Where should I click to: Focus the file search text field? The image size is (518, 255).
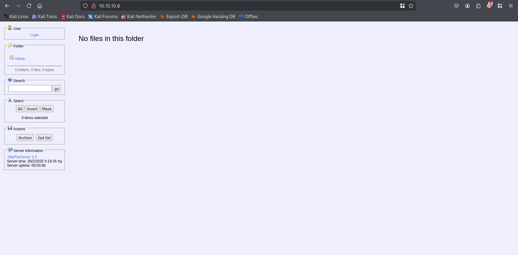[x=30, y=88]
